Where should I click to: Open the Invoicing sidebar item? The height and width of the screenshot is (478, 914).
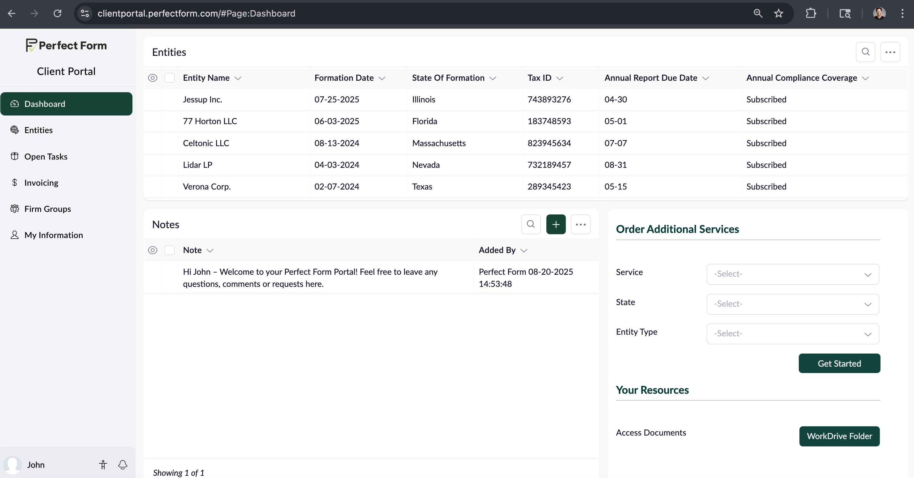[x=41, y=183]
